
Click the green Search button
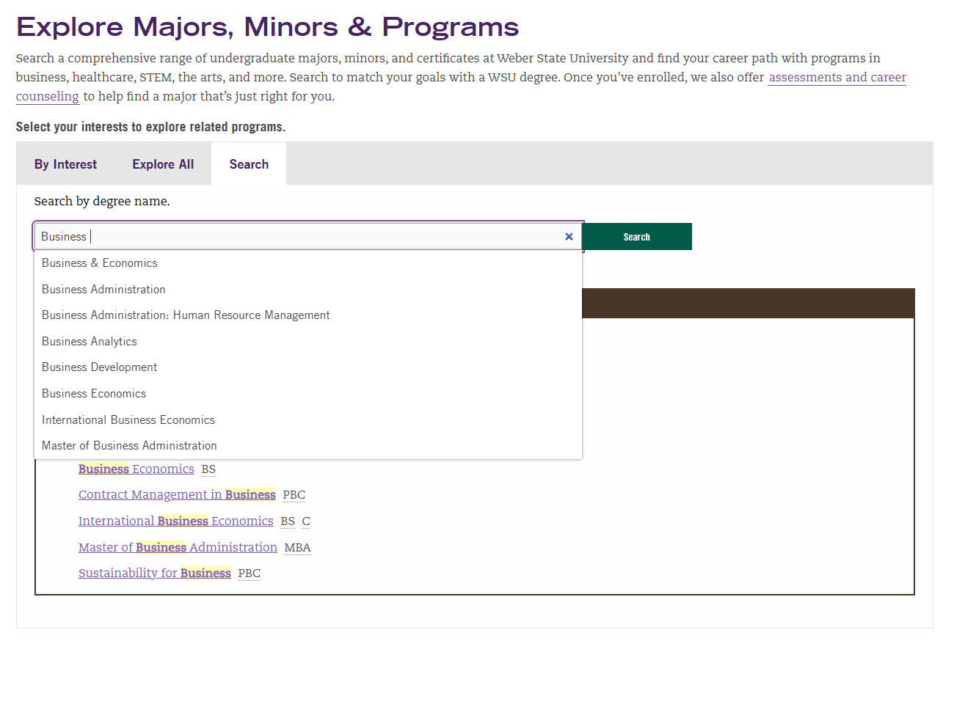pos(636,237)
